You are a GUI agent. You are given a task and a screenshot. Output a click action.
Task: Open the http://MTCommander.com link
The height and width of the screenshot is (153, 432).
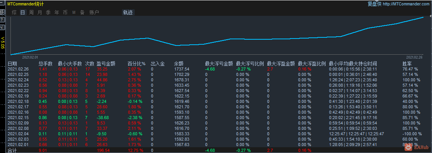(x=406, y=4)
